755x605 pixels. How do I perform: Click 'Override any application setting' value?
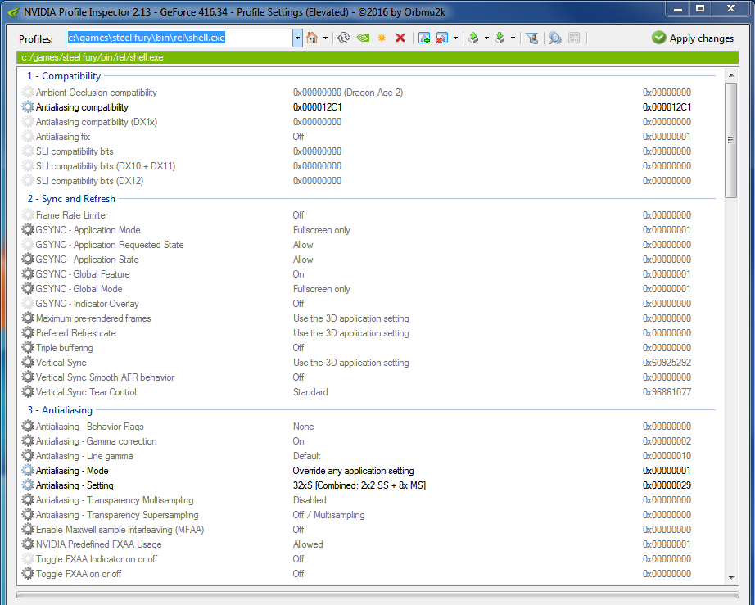click(354, 470)
